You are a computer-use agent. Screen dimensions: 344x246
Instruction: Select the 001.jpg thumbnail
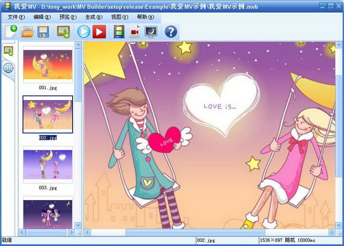coord(47,65)
